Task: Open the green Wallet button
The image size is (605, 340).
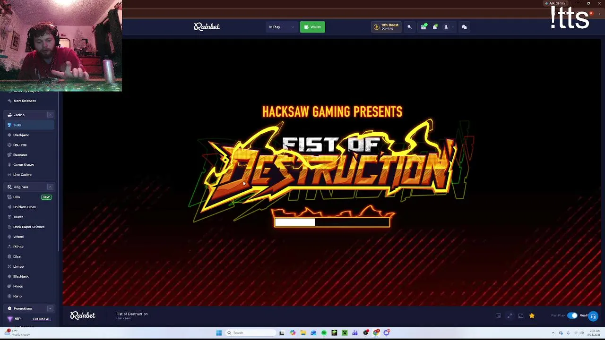Action: (312, 27)
